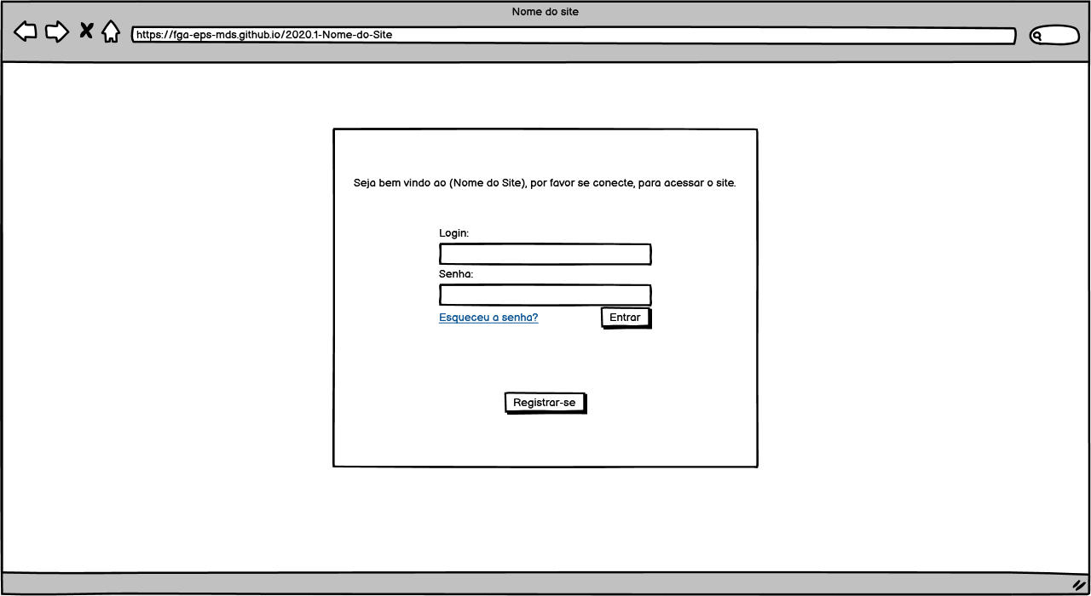The width and height of the screenshot is (1091, 596).
Task: Click the Senha password field
Action: coord(545,295)
